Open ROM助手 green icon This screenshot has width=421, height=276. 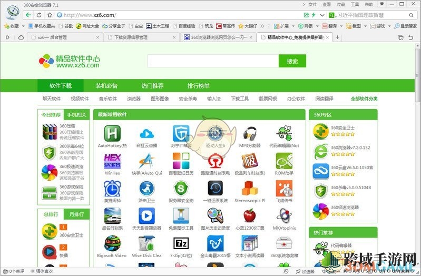click(284, 161)
